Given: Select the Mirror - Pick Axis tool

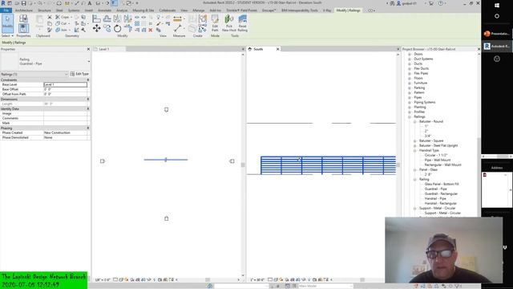Looking at the screenshot, I should pos(117,18).
